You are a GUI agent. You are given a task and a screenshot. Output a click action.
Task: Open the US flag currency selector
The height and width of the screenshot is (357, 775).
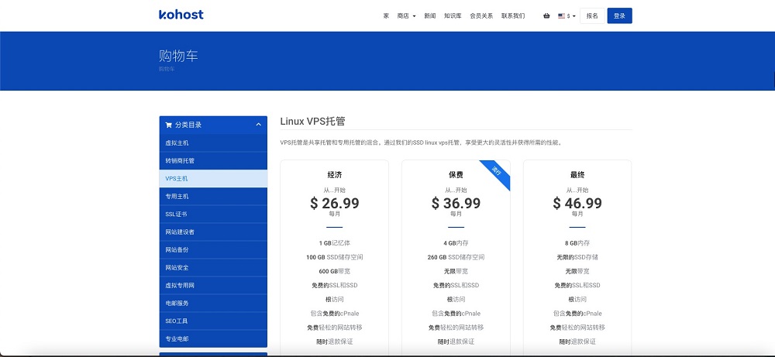567,15
